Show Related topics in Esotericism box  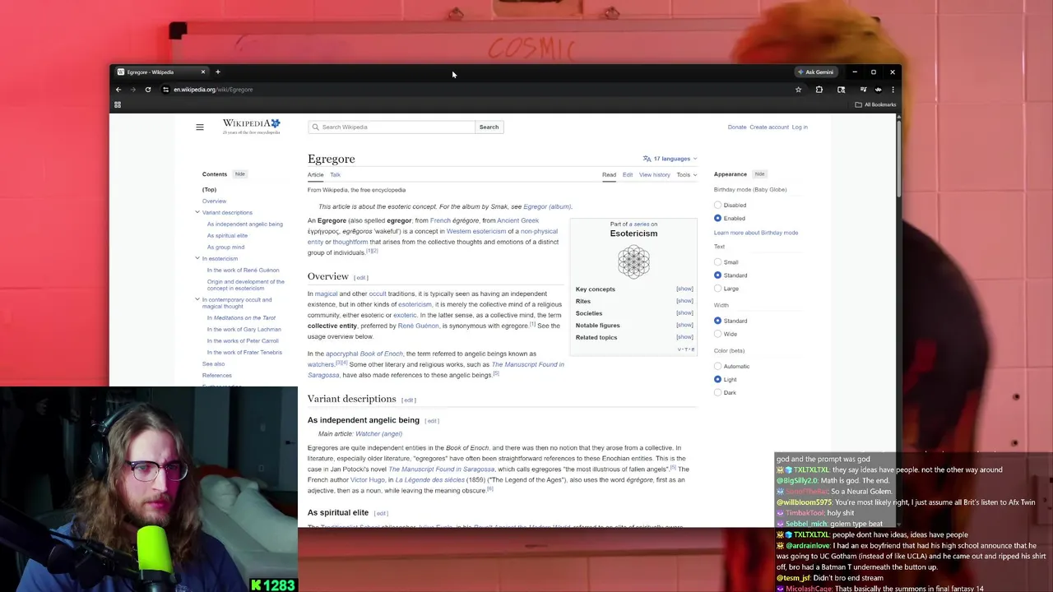[x=684, y=337]
